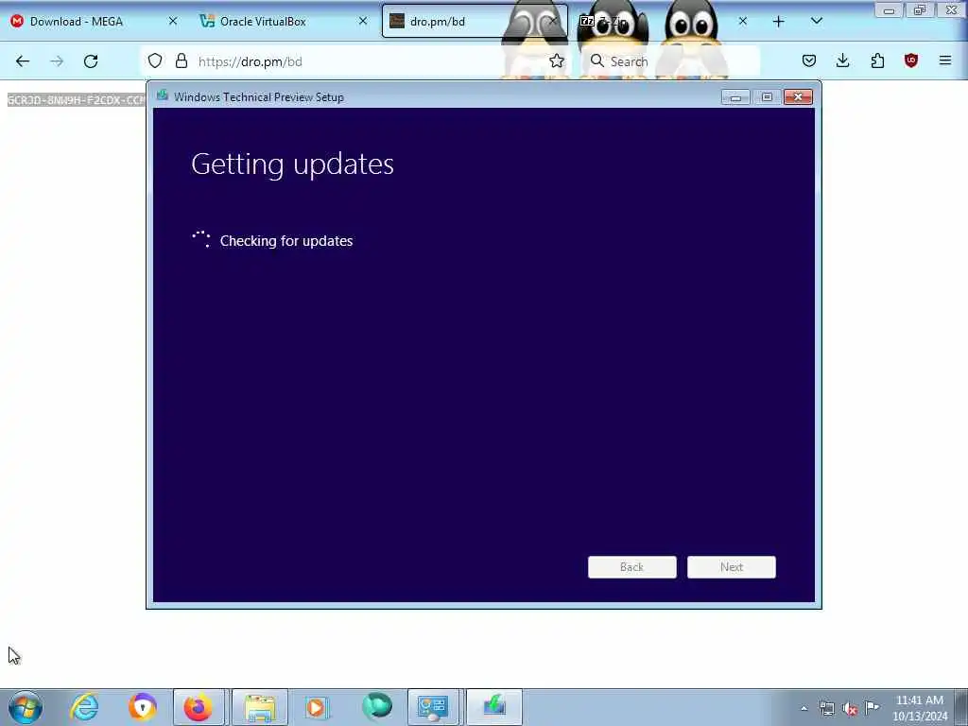Open the muted volume tray icon
This screenshot has height=726, width=968.
[850, 709]
